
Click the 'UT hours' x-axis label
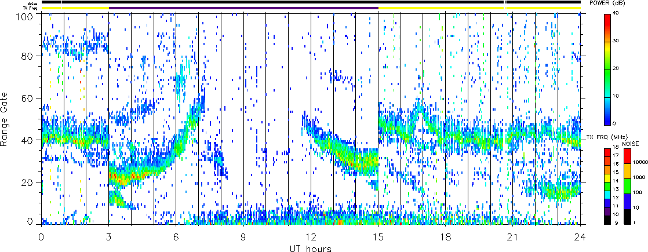(x=310, y=248)
